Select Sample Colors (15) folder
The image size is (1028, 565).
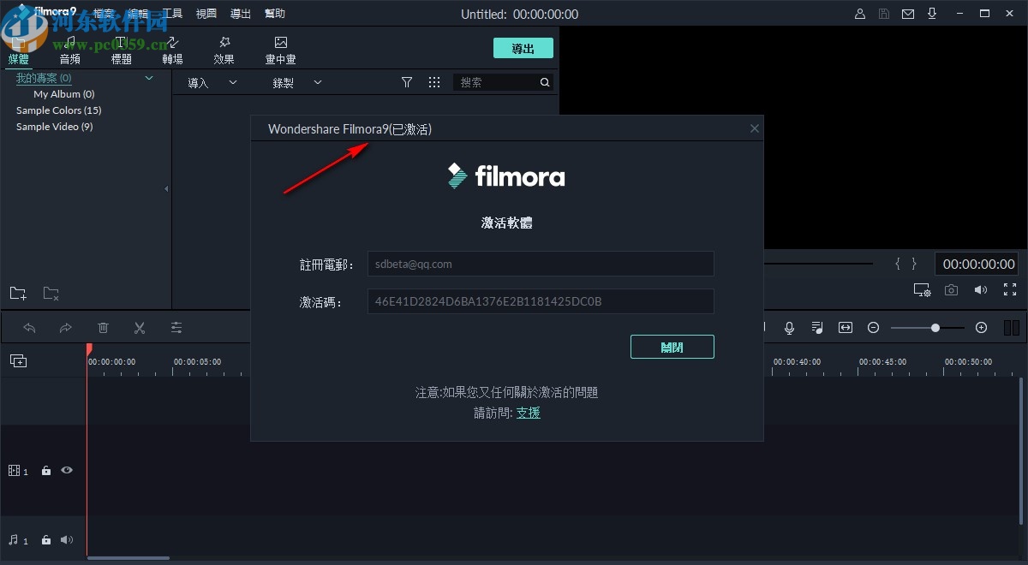click(58, 110)
